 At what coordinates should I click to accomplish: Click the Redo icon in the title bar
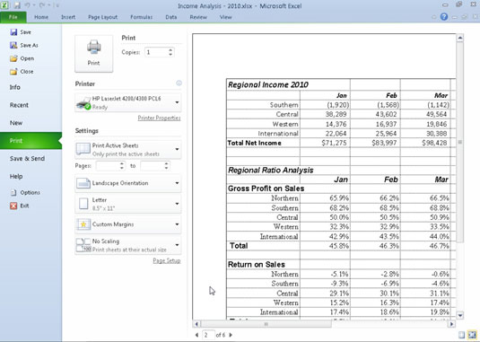[x=42, y=5]
